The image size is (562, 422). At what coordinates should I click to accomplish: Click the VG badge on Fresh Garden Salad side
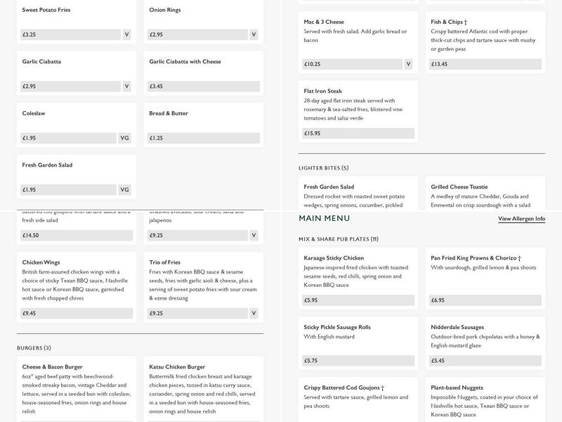coord(124,190)
